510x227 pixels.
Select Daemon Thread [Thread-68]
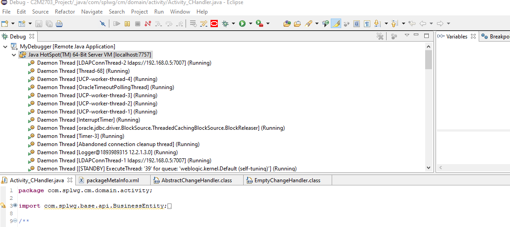pyautogui.click(x=83, y=71)
